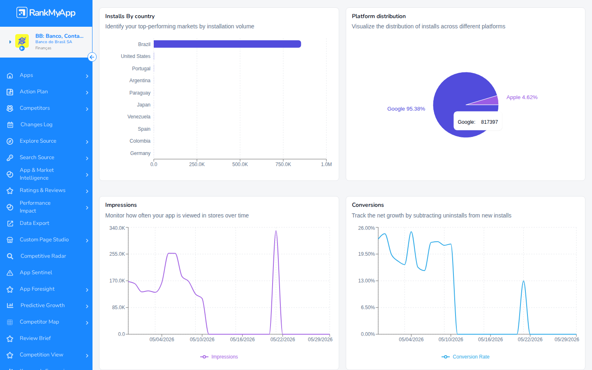Toggle the Impressions legend series
Image resolution: width=592 pixels, height=370 pixels.
(x=219, y=357)
